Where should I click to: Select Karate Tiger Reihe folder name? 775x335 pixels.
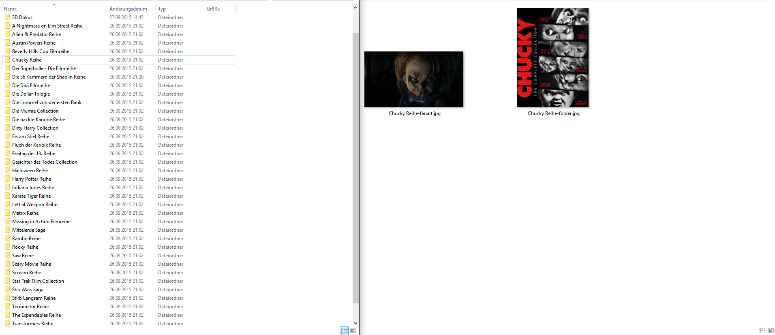click(x=31, y=196)
